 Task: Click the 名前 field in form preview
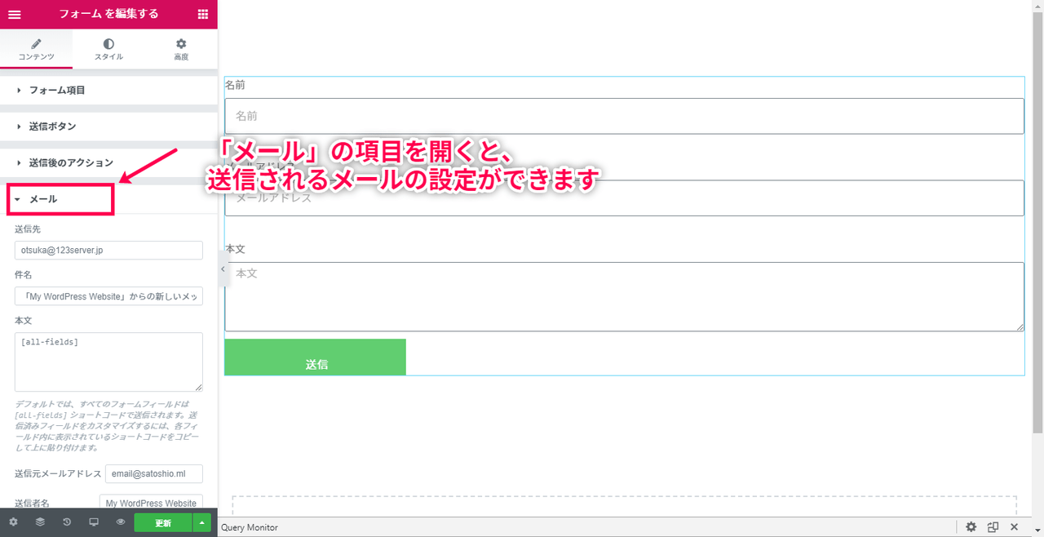click(x=624, y=116)
